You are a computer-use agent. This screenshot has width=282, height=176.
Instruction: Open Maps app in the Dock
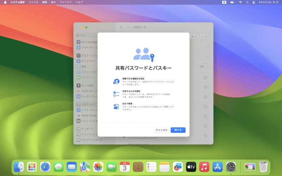coord(85,167)
